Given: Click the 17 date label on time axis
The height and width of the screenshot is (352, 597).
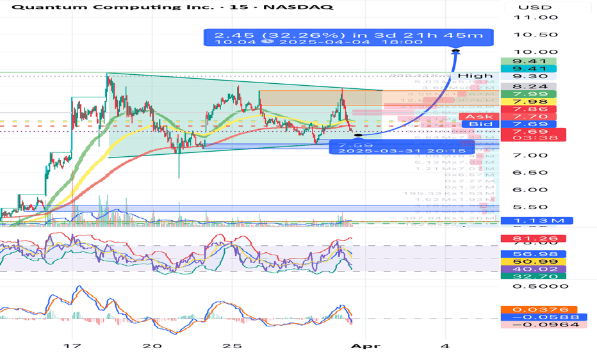Looking at the screenshot, I should point(72,346).
